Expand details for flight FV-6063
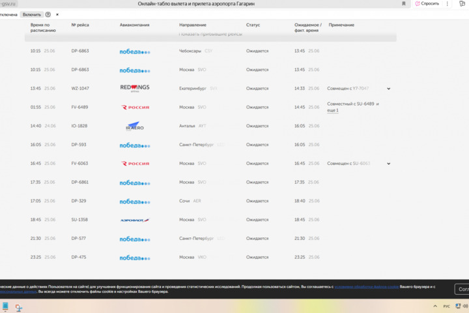The height and width of the screenshot is (313, 469). pos(388,164)
